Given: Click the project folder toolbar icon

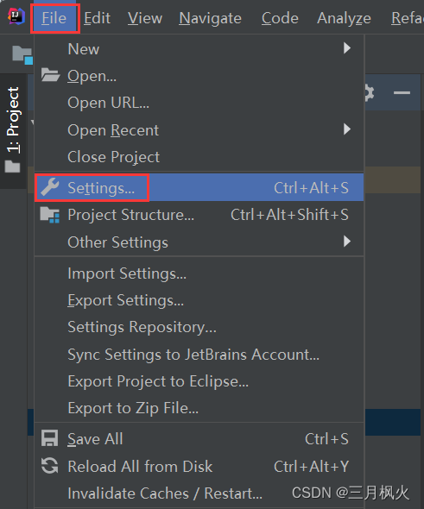Looking at the screenshot, I should pyautogui.click(x=22, y=54).
